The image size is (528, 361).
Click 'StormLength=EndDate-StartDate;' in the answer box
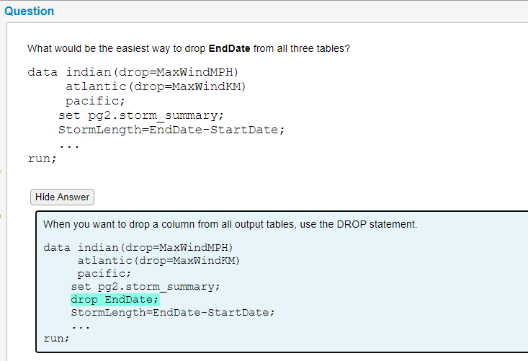point(173,313)
